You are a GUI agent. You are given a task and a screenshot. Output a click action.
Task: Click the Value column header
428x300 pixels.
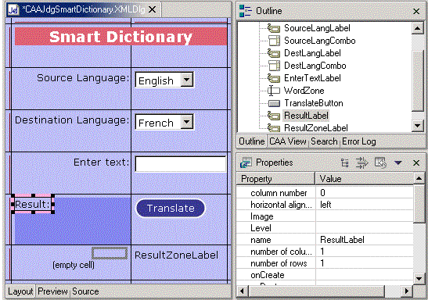tap(365, 179)
